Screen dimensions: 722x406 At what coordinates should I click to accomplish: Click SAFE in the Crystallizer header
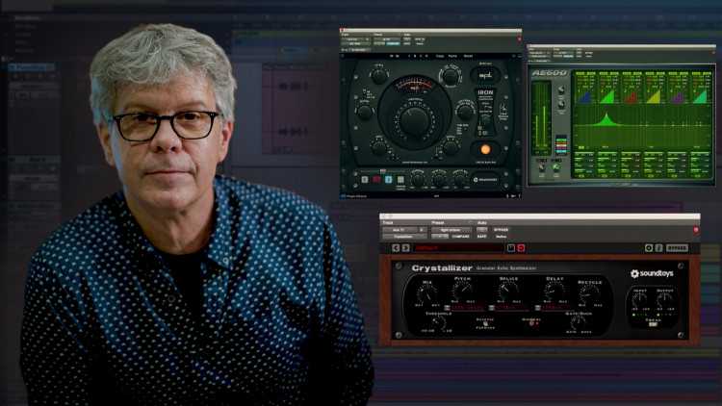[x=481, y=236]
